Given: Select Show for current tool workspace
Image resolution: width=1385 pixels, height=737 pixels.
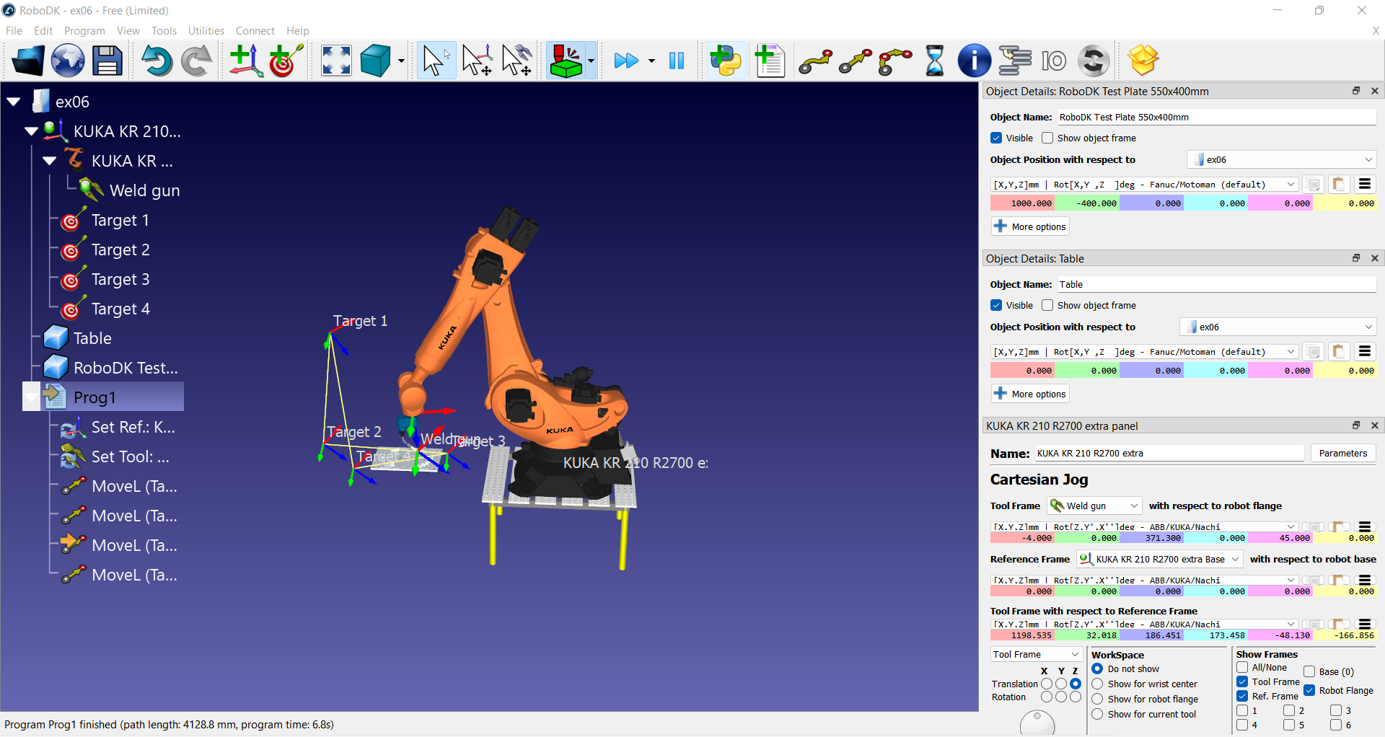Looking at the screenshot, I should [1097, 714].
